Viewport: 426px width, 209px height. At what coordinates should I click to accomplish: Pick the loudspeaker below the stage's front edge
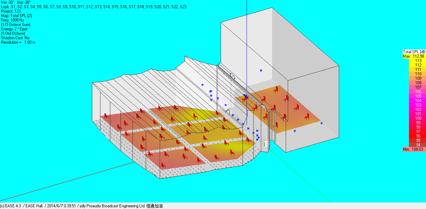(295, 131)
